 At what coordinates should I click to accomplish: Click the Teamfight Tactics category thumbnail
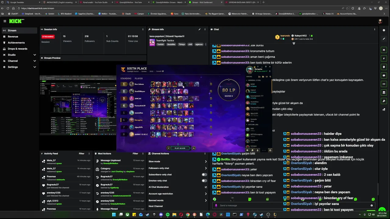click(x=152, y=42)
